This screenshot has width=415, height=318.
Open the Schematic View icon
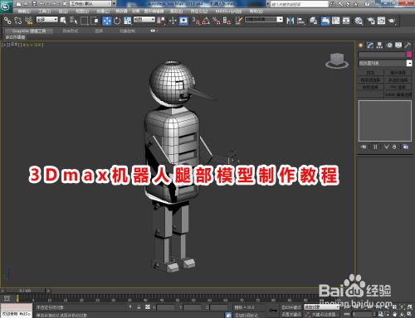[x=346, y=21]
